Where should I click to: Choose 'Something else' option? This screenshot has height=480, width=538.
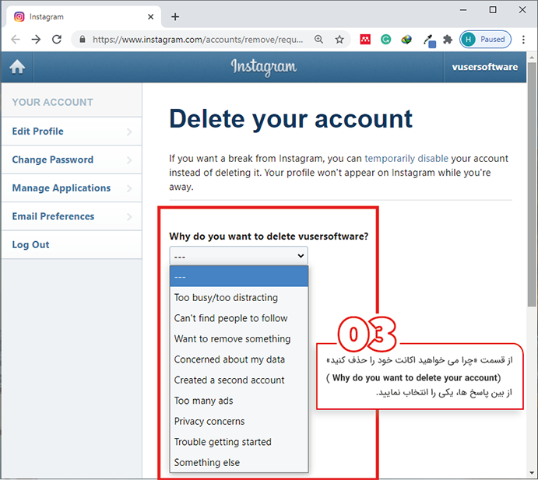tap(239, 462)
